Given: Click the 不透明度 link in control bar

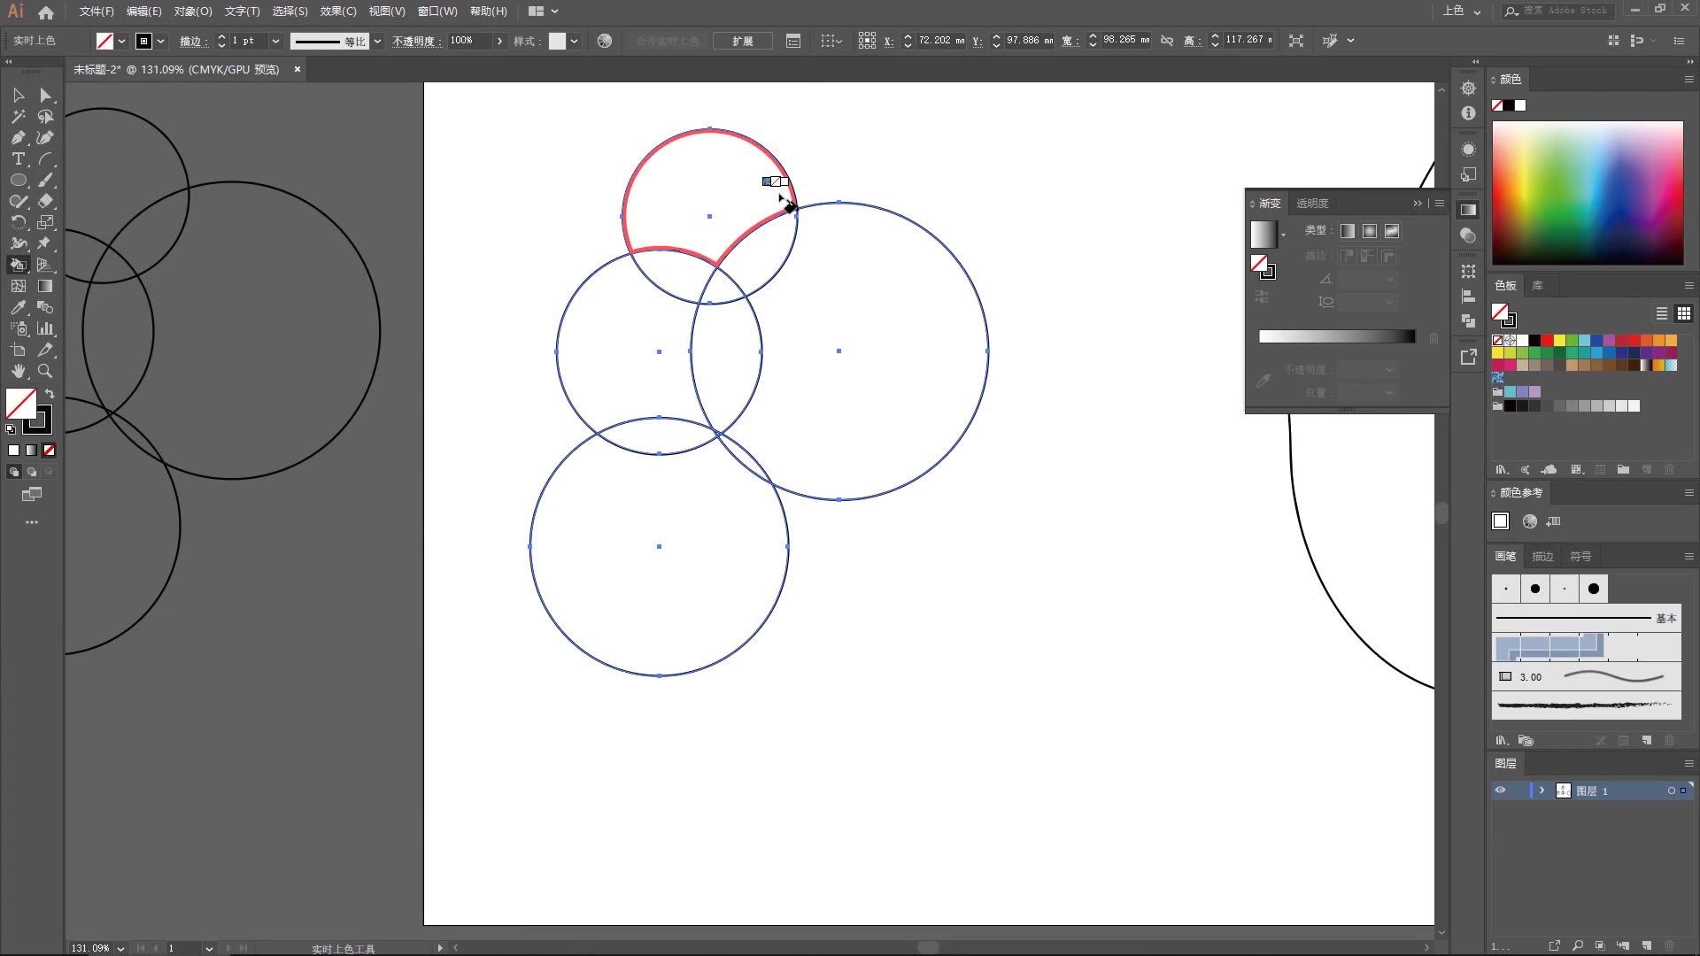Looking at the screenshot, I should coord(416,41).
